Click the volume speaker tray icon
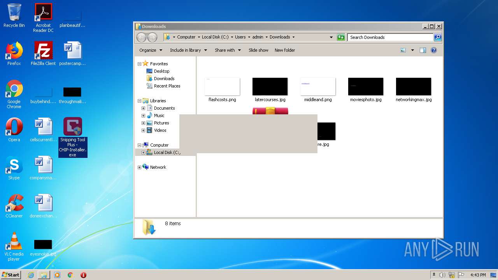This screenshot has width=498, height=280. (x=442, y=275)
